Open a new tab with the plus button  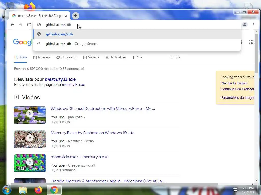(75, 16)
